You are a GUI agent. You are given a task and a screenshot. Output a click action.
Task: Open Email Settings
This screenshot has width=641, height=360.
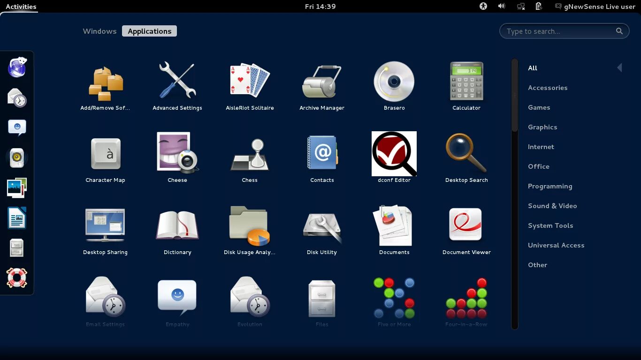point(105,302)
